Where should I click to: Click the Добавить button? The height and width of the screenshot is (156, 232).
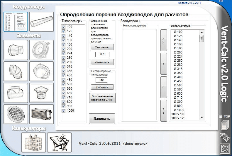click(x=102, y=87)
